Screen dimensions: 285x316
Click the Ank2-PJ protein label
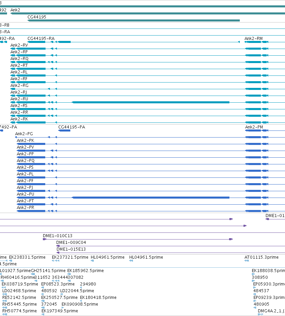[x=25, y=187]
